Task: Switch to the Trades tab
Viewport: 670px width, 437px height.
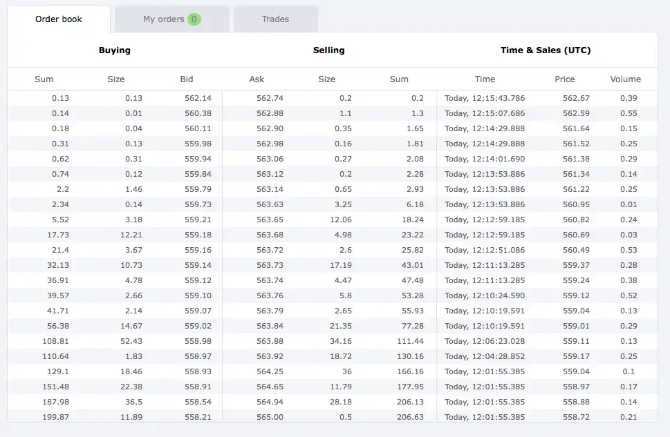Action: 275,19
